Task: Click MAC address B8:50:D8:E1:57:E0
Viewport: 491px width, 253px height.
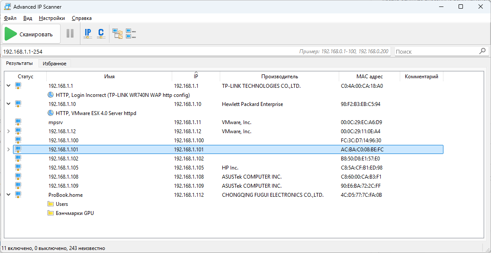Action: point(360,158)
